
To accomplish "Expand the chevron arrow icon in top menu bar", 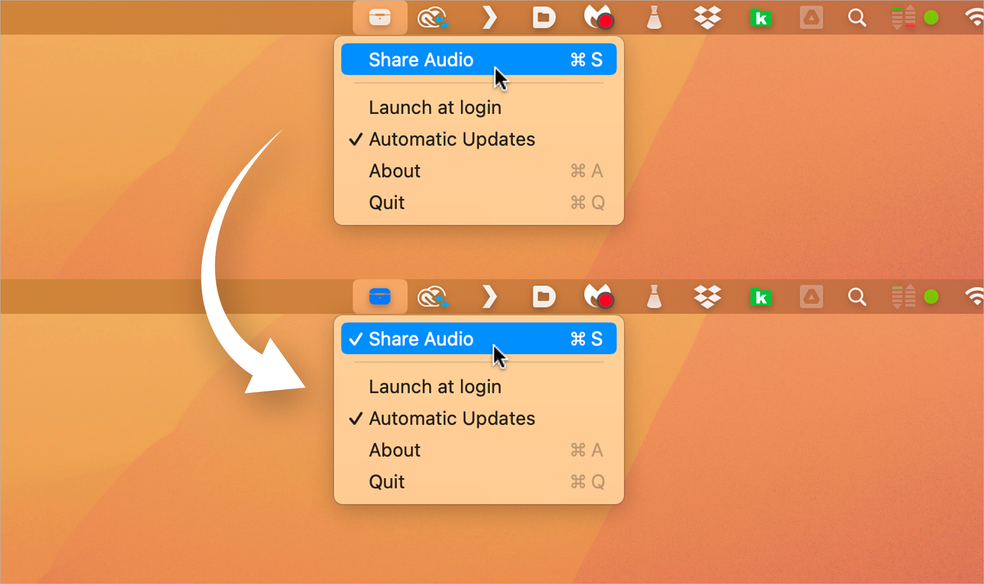I will pyautogui.click(x=489, y=18).
